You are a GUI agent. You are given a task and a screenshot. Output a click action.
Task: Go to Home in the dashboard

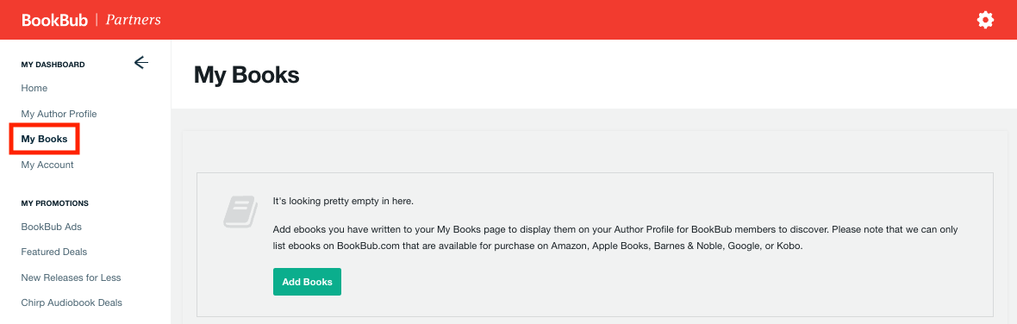(x=34, y=88)
